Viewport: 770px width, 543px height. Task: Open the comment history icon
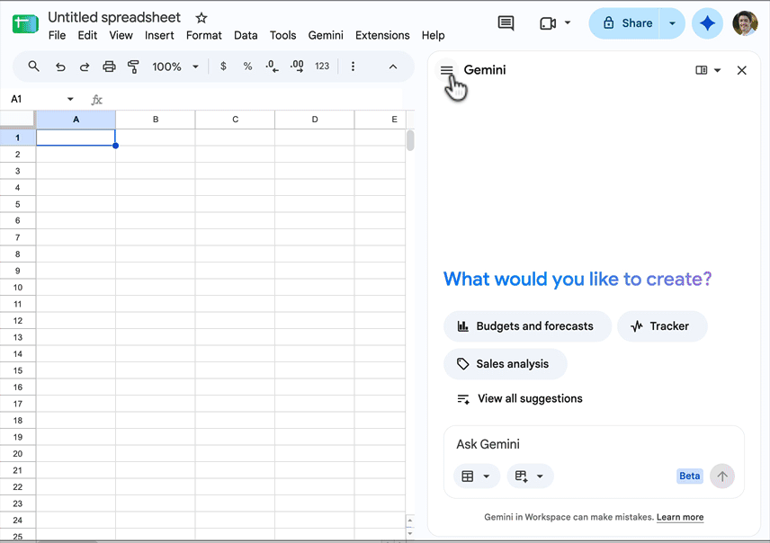506,23
